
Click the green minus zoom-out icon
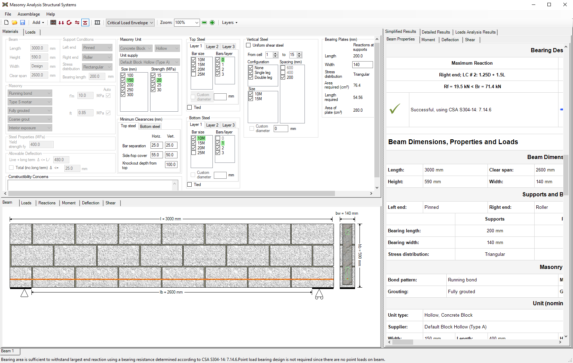tap(204, 22)
